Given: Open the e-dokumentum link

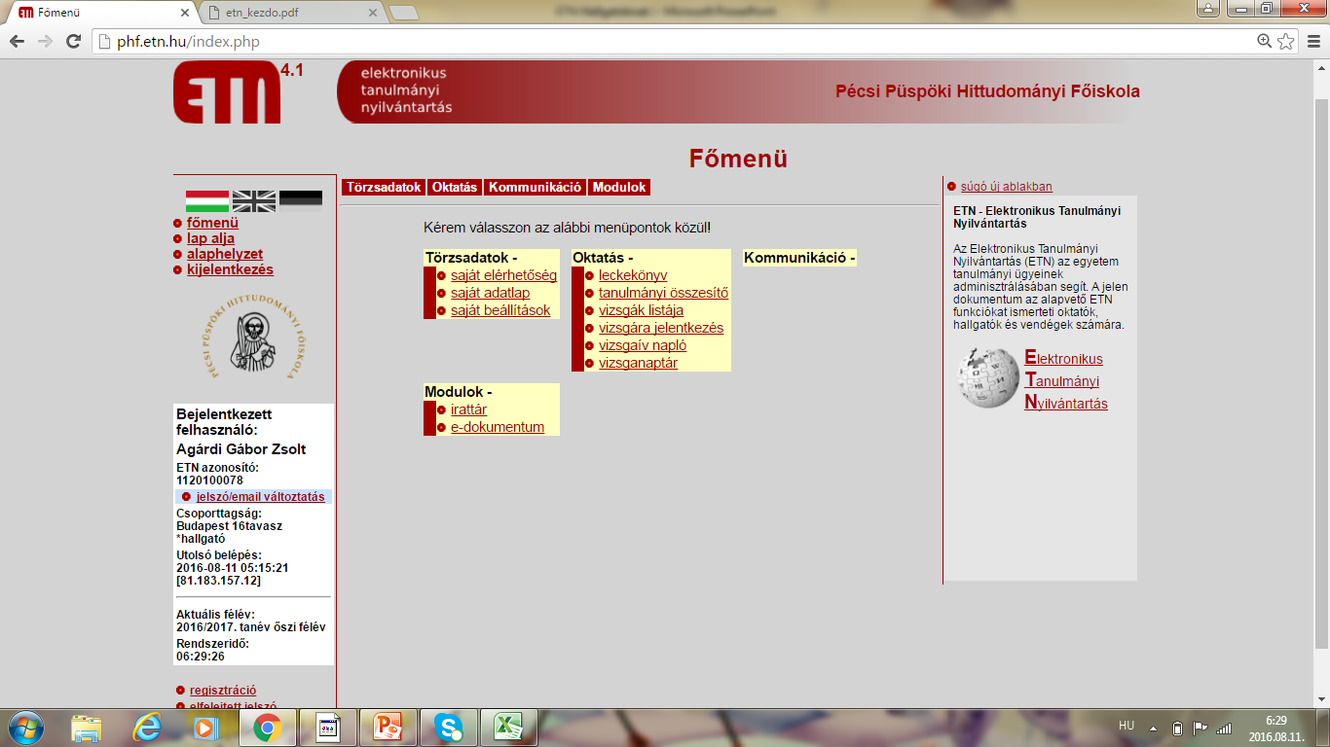Looking at the screenshot, I should [x=498, y=427].
